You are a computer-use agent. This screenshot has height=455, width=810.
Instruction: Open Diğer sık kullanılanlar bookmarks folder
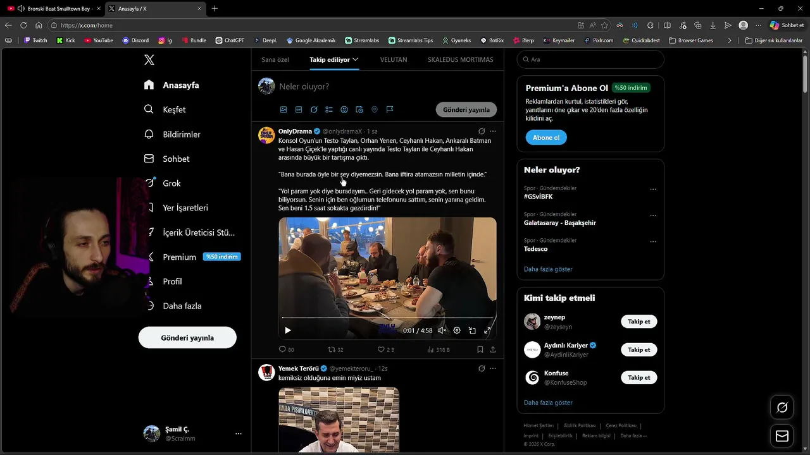[774, 40]
